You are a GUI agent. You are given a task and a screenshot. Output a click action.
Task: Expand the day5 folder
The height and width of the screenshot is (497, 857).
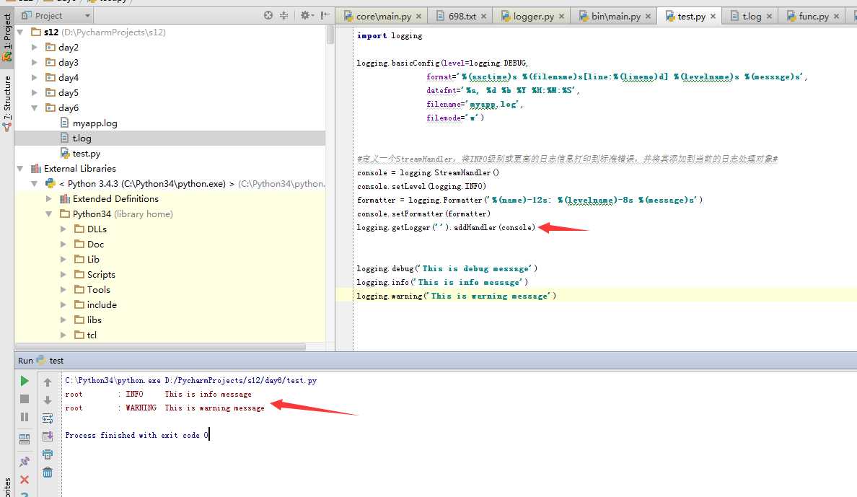(x=35, y=93)
